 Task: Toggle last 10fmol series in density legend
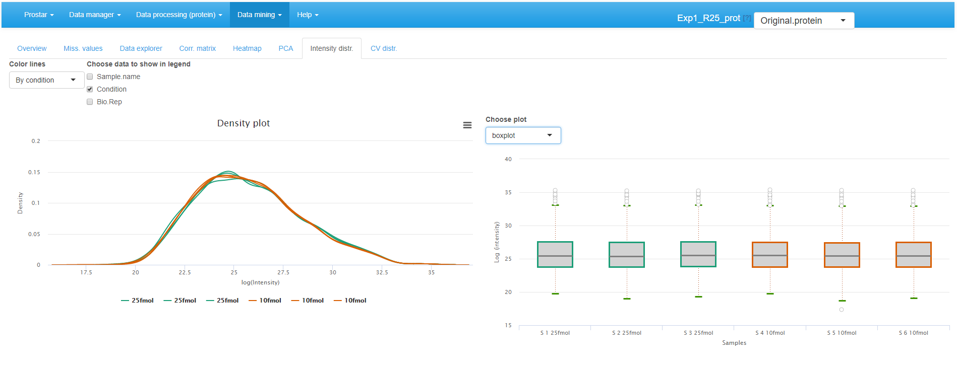tap(350, 301)
